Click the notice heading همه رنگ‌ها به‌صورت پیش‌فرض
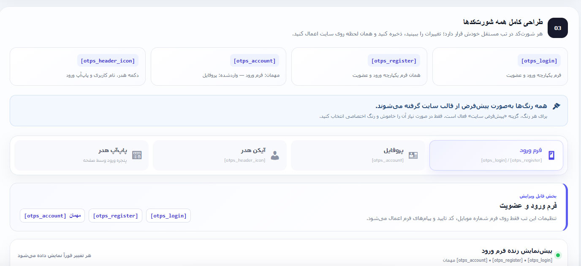Screen dimensions: 581x266 coord(461,106)
